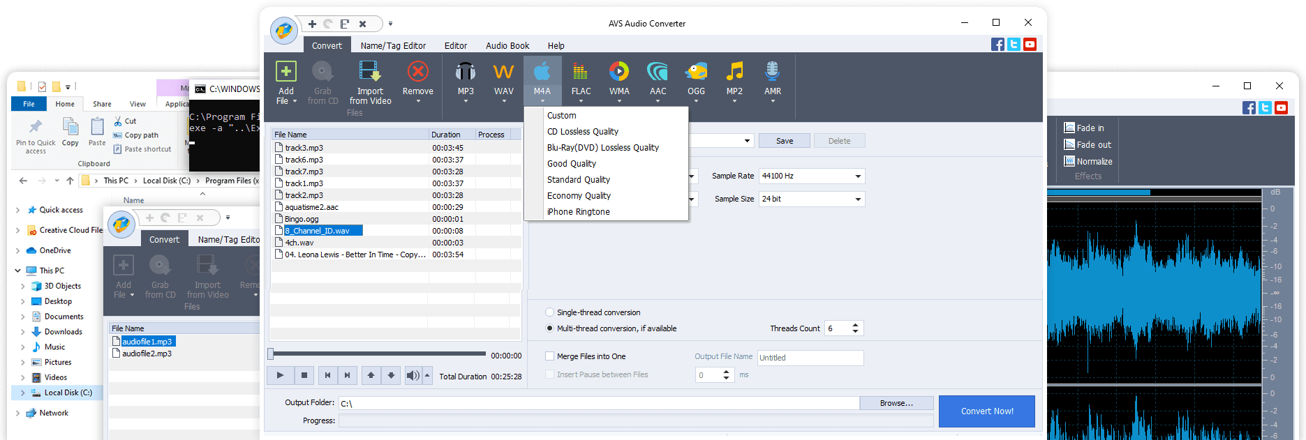Expand the MP3 format options arrow
The height and width of the screenshot is (440, 1306).
coord(466,101)
